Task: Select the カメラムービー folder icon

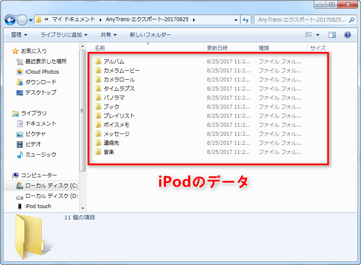Action: (98, 70)
